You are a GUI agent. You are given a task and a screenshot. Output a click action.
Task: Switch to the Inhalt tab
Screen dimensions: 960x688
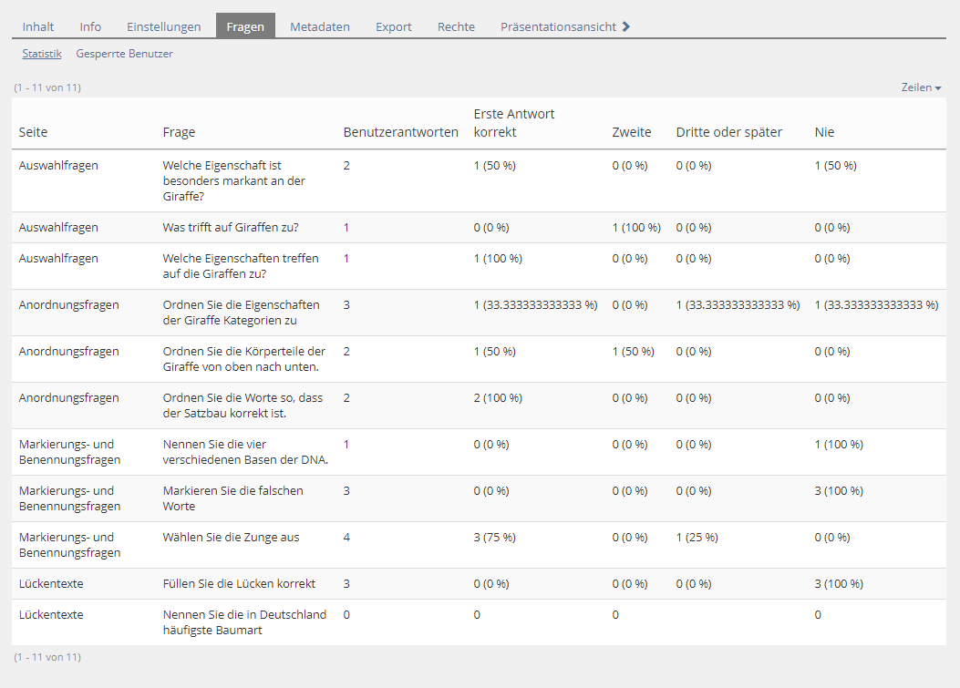click(38, 26)
